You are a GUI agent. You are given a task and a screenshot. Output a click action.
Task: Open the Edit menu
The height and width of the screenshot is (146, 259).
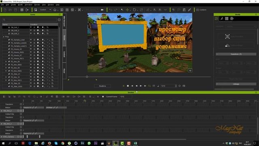(x=7, y=5)
